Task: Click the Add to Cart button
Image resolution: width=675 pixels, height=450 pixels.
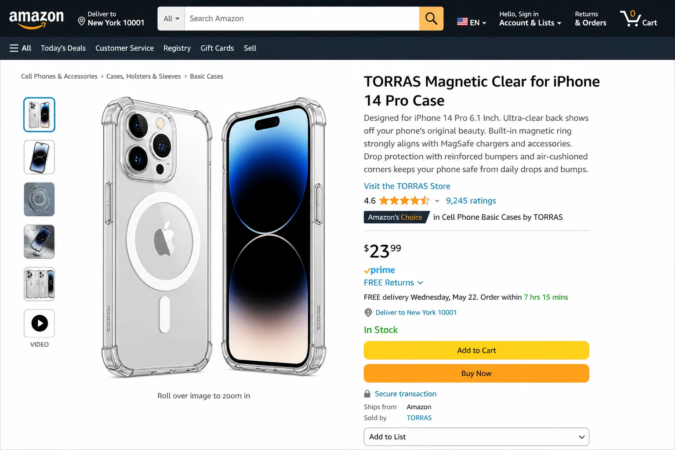Action: click(476, 350)
